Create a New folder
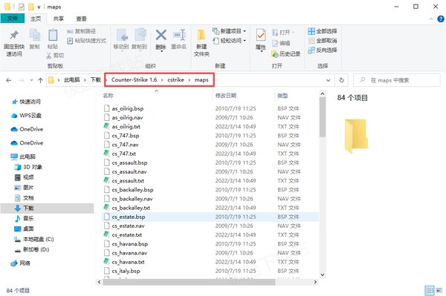The height and width of the screenshot is (296, 446). (x=201, y=42)
